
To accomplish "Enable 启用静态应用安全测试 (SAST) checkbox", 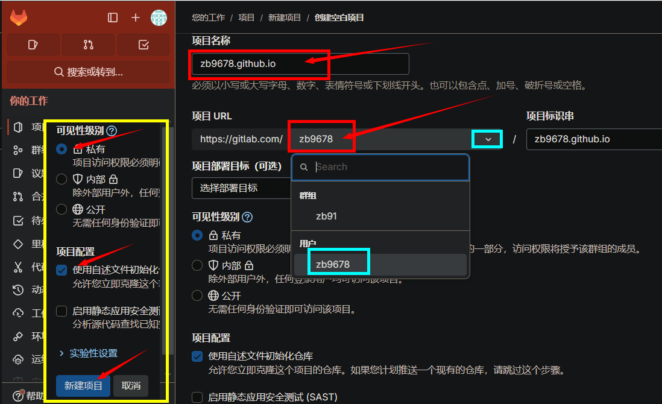I will click(197, 397).
